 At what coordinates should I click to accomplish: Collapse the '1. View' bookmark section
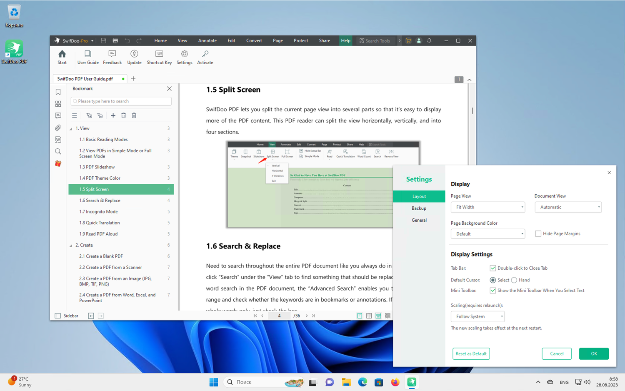(x=71, y=128)
